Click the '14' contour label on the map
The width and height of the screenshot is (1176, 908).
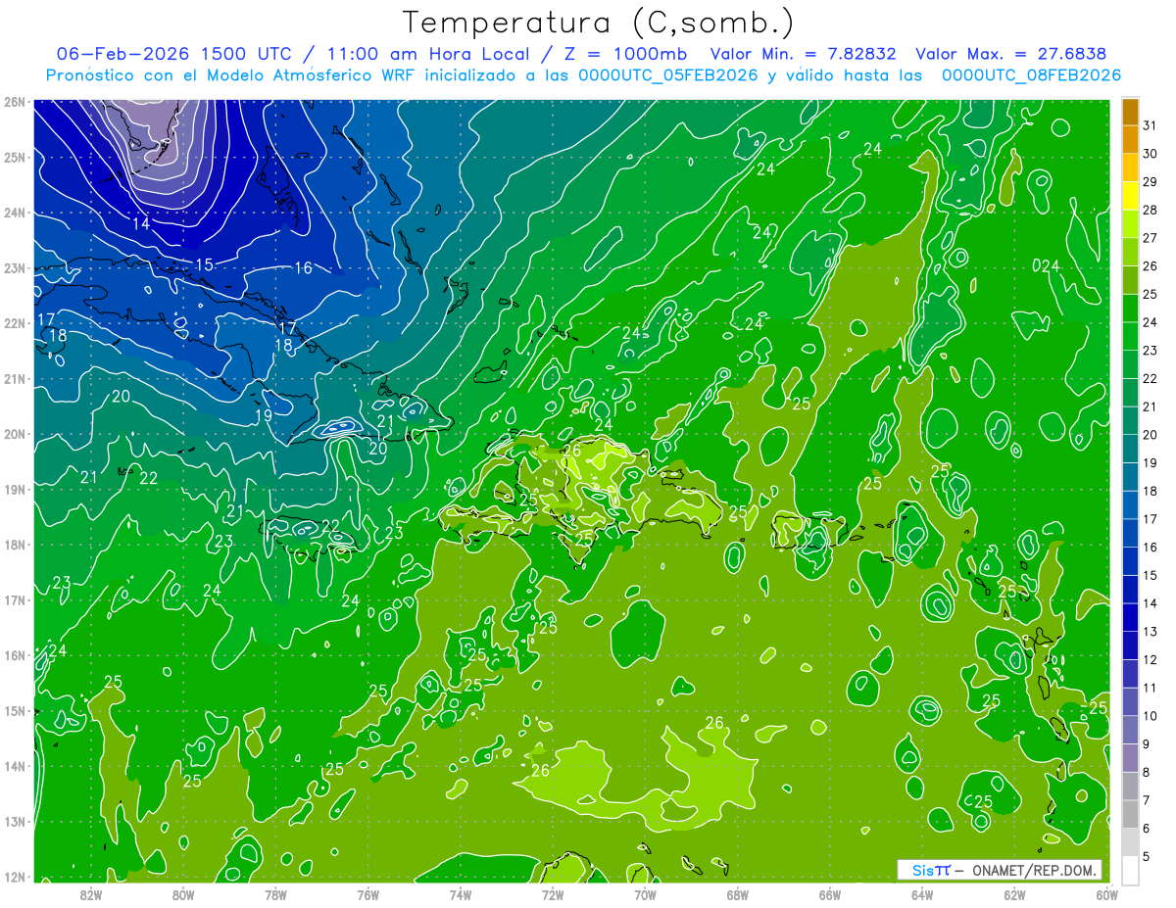click(141, 223)
